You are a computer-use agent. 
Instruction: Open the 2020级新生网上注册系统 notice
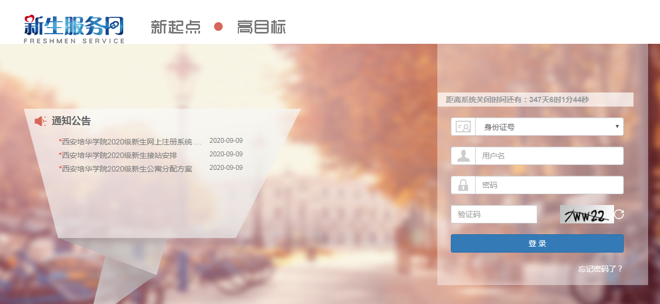[x=131, y=142]
